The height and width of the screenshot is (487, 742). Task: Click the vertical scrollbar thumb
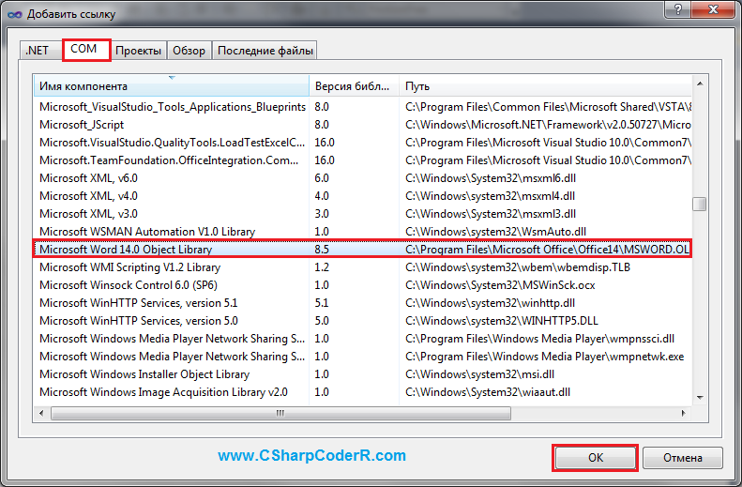pyautogui.click(x=700, y=204)
